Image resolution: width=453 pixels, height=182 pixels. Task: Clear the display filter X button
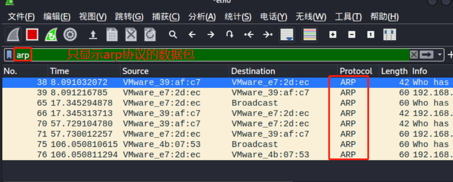coord(414,55)
